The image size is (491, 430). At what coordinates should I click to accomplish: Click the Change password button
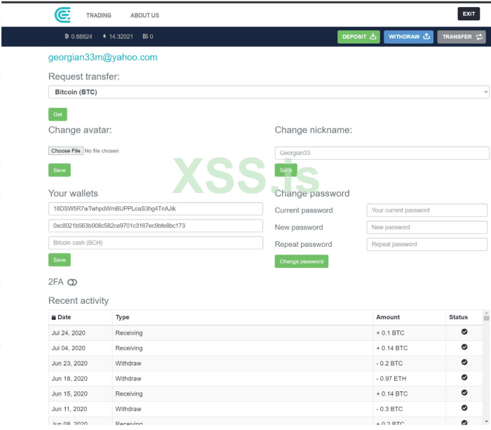[302, 262]
